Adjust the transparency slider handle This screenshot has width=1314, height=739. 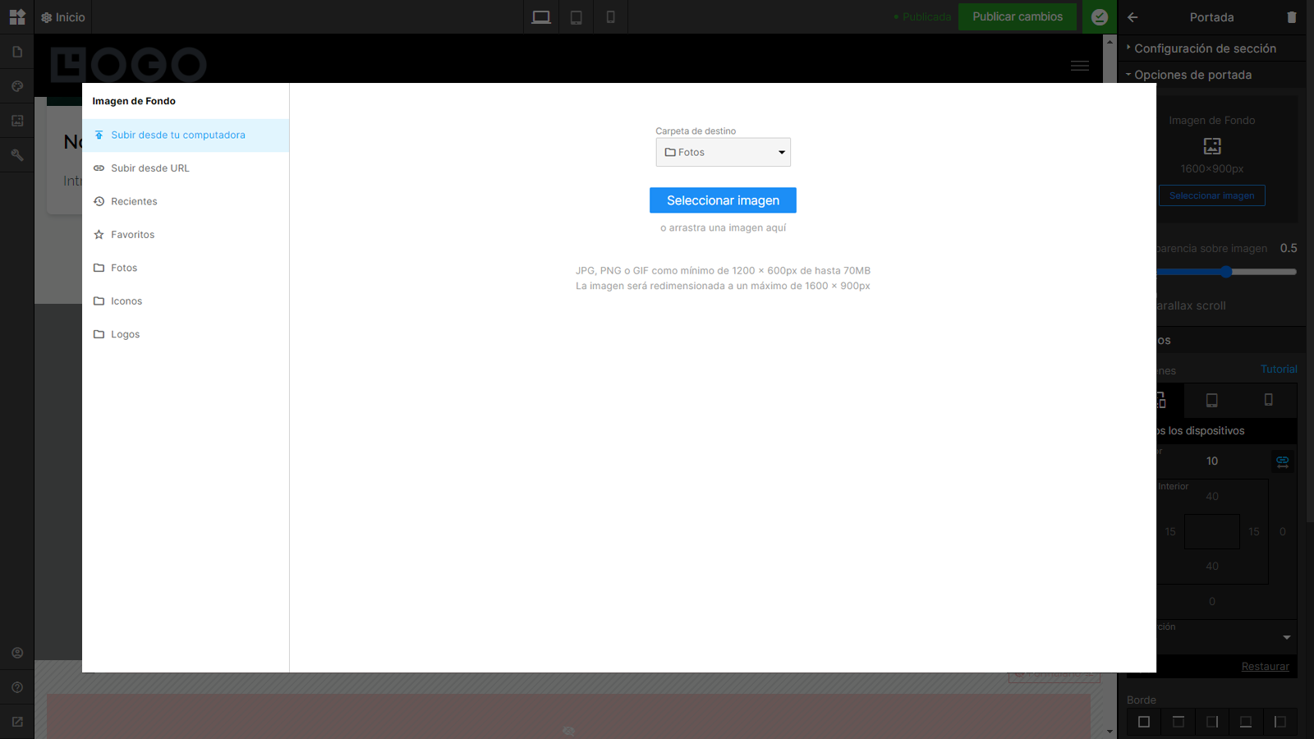pos(1226,272)
